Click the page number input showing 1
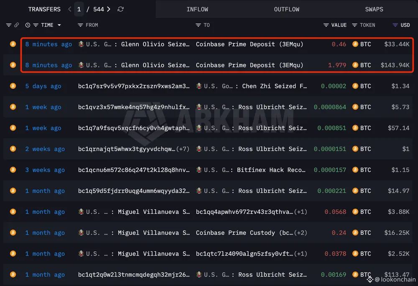The image size is (418, 286). tap(79, 9)
